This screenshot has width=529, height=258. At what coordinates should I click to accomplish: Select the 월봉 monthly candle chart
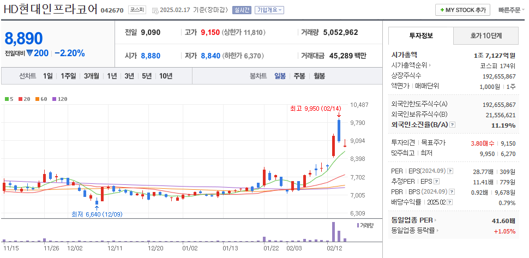[319, 76]
